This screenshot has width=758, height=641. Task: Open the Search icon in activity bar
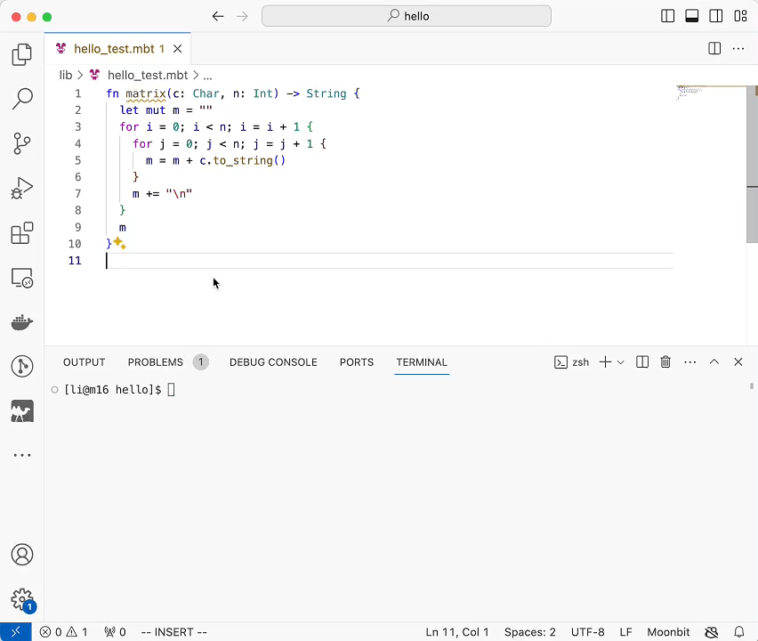point(21,99)
